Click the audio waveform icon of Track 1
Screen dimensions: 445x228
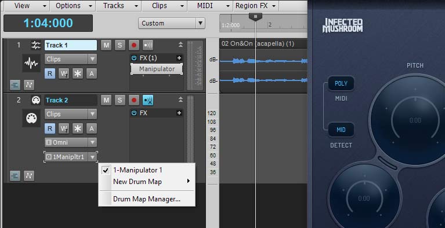pyautogui.click(x=31, y=63)
